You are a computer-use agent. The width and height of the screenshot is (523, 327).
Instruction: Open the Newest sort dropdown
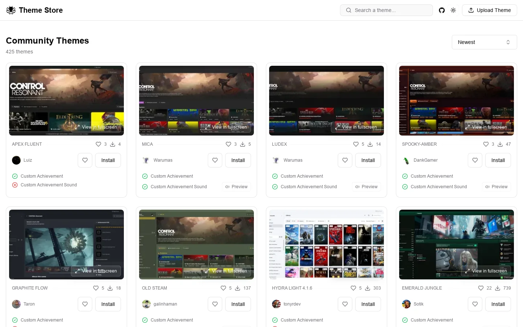click(484, 42)
